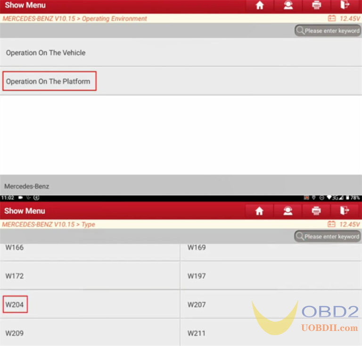The height and width of the screenshot is (346, 362).
Task: Pick the W166 model type
Action: point(15,248)
